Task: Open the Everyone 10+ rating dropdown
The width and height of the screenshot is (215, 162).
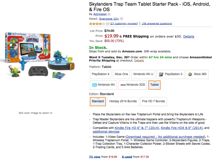Action: 122,19
